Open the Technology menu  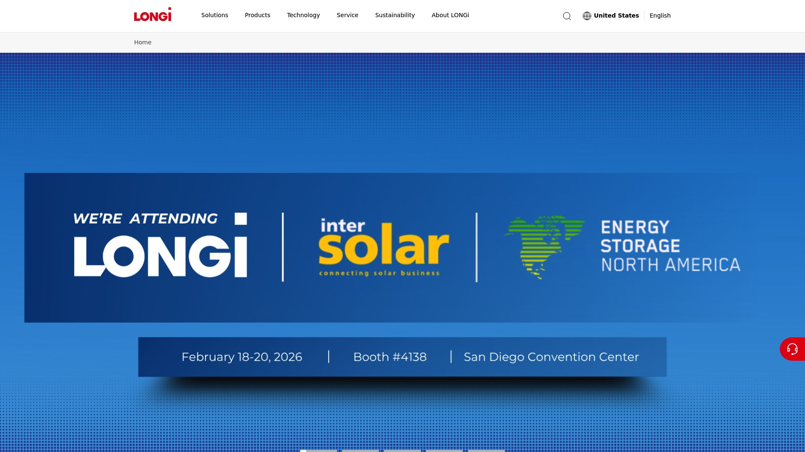(303, 15)
